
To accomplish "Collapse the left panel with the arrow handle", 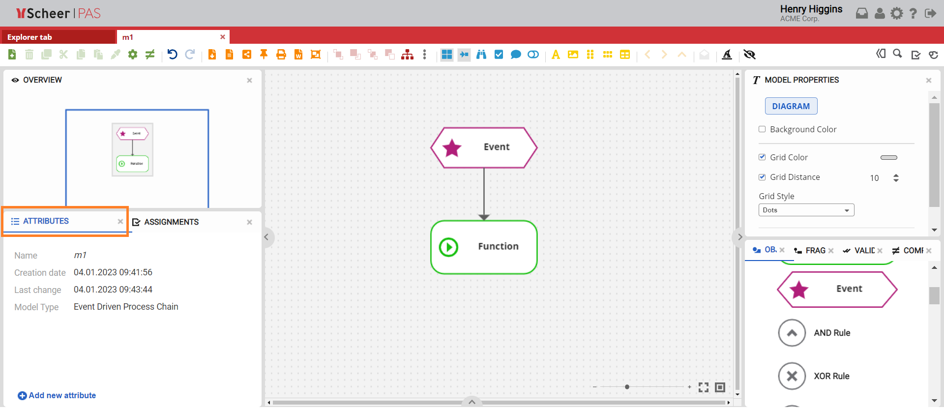I will [266, 237].
